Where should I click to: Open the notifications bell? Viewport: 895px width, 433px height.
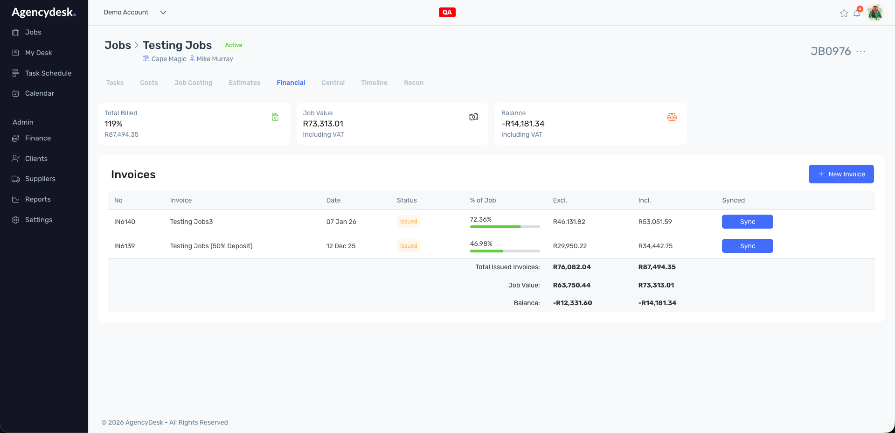(x=857, y=13)
